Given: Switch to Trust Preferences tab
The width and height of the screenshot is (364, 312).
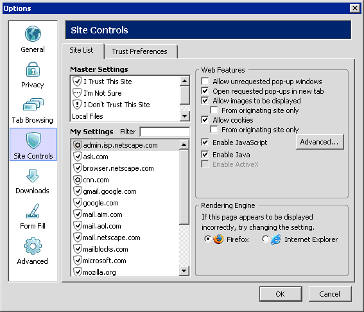Looking at the screenshot, I should click(x=141, y=51).
